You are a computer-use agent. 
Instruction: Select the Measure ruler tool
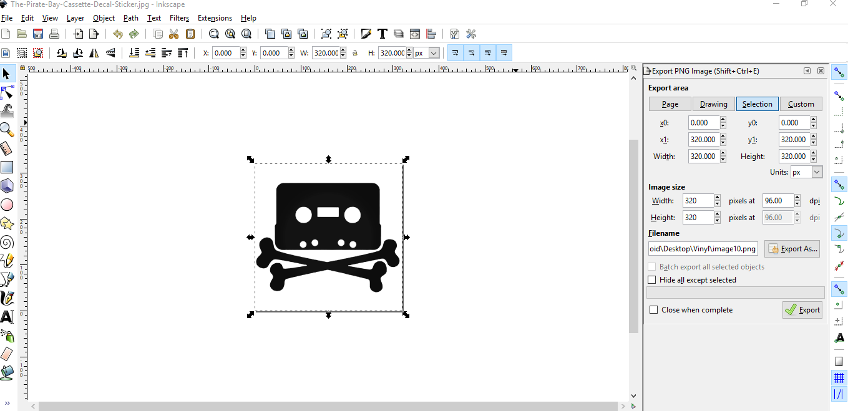point(7,148)
